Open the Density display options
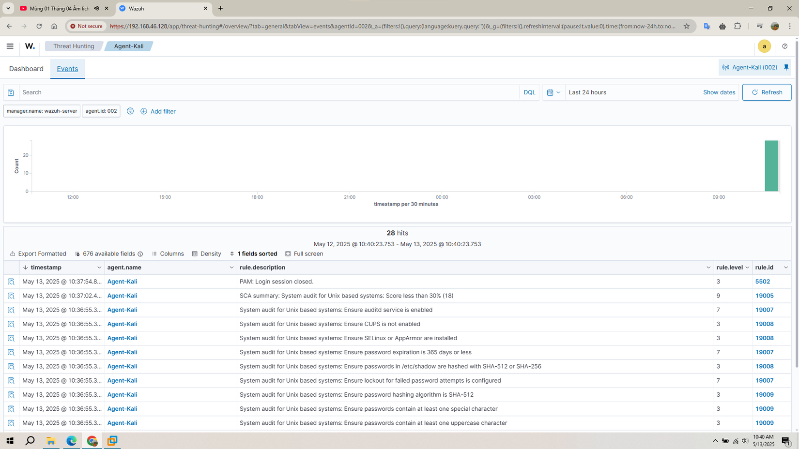The height and width of the screenshot is (449, 799). [206, 254]
